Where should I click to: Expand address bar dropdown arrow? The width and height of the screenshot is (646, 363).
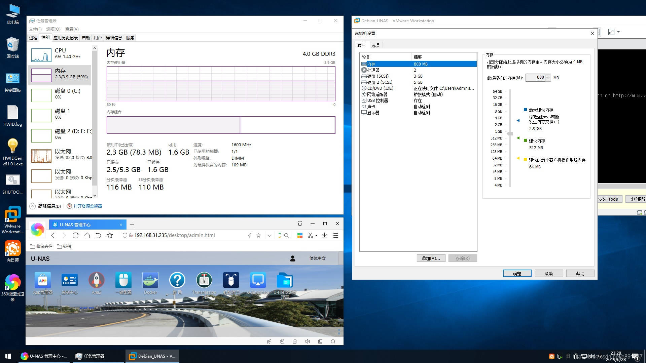pos(270,236)
